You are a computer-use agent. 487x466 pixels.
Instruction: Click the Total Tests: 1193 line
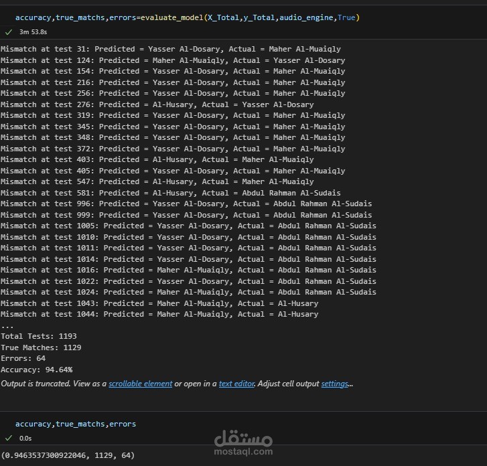38,336
